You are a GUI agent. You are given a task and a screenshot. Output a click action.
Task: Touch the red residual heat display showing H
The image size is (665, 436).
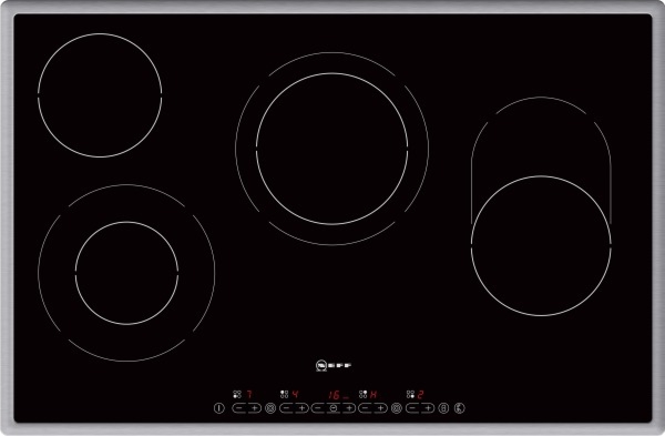[374, 394]
